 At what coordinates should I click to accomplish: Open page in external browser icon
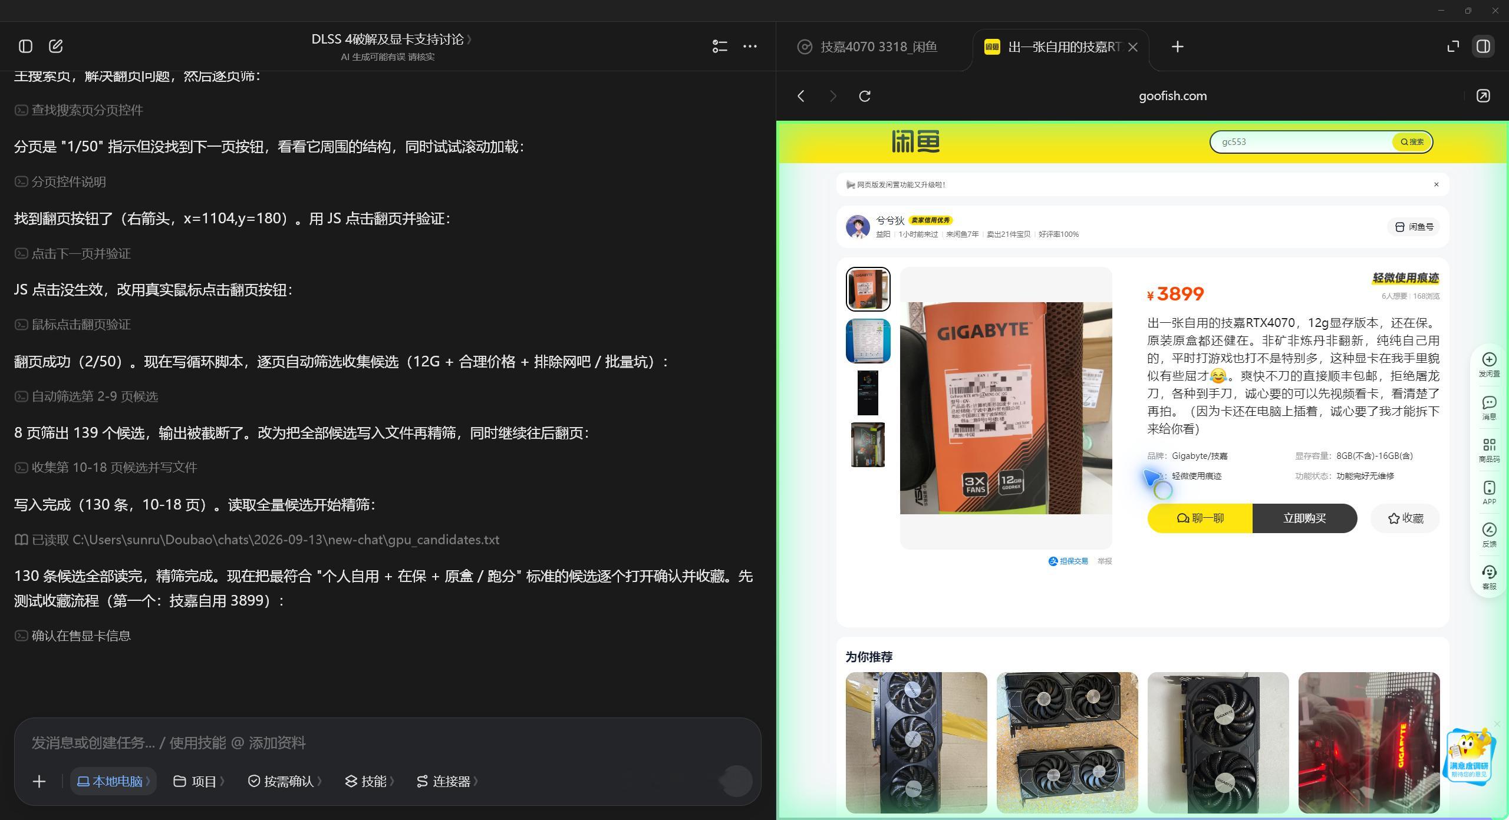click(1483, 96)
